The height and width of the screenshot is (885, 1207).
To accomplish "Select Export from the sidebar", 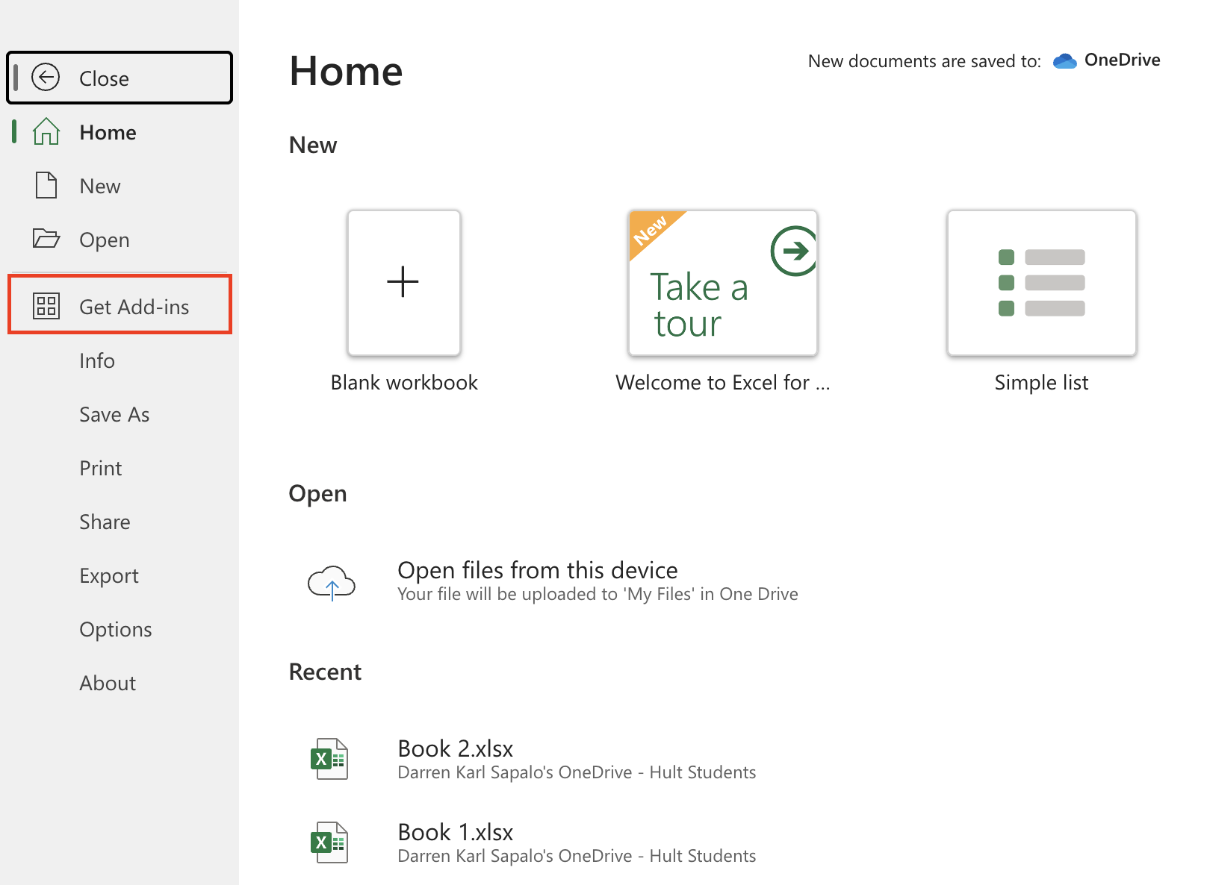I will coord(109,575).
